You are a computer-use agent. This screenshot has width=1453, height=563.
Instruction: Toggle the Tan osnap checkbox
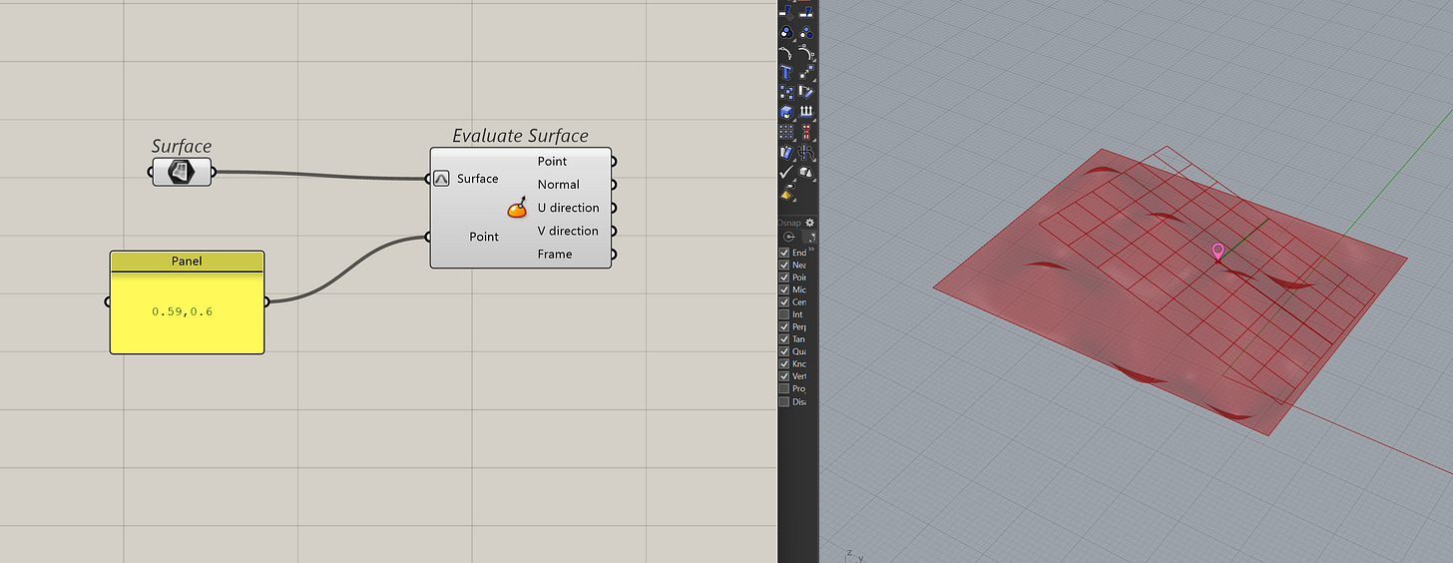[x=783, y=339]
